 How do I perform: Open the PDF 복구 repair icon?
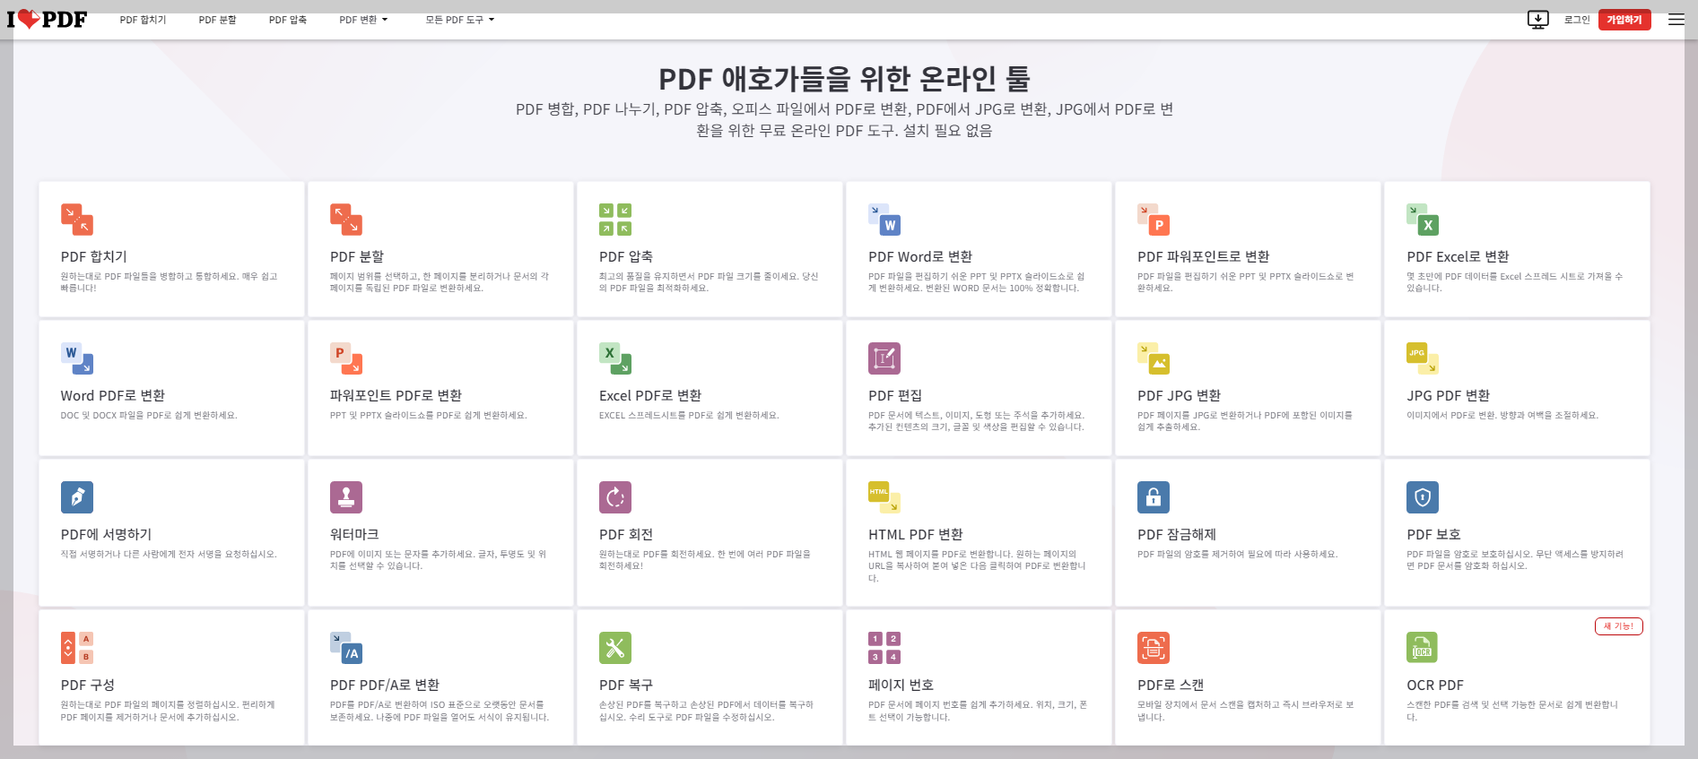point(615,648)
